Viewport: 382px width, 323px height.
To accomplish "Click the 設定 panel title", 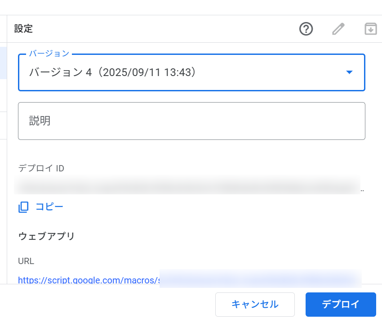I will (x=23, y=29).
